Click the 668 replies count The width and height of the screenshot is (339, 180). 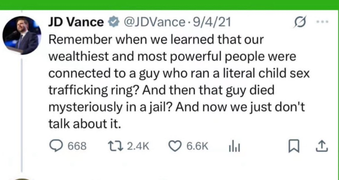pos(77,147)
